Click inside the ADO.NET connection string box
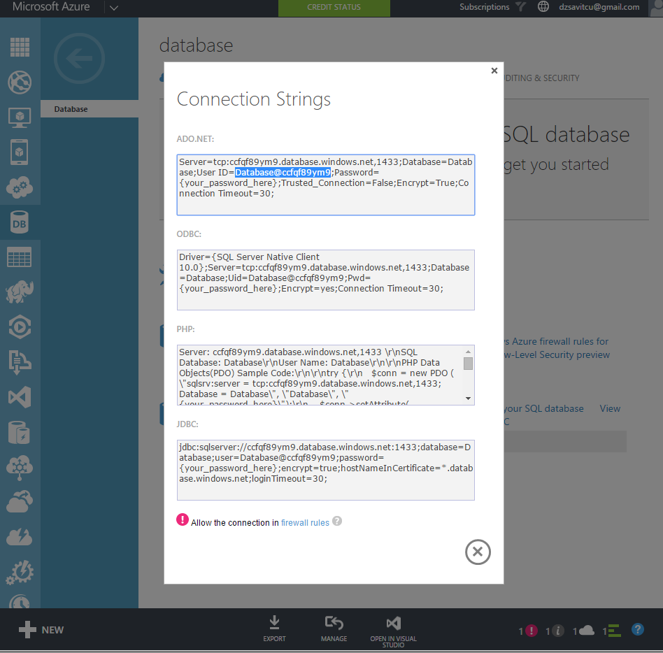Viewport: 663px width, 653px height. (326, 185)
